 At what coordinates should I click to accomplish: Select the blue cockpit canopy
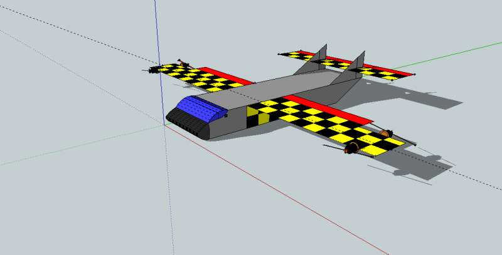(x=200, y=108)
